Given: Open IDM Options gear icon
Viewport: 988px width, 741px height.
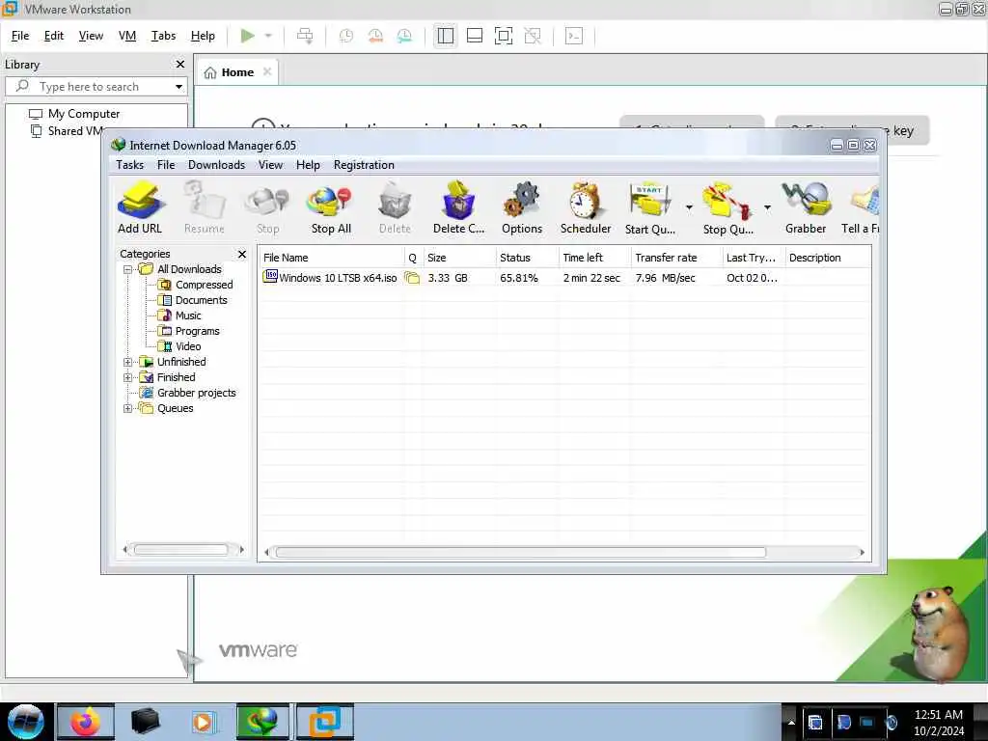Looking at the screenshot, I should pos(522,208).
